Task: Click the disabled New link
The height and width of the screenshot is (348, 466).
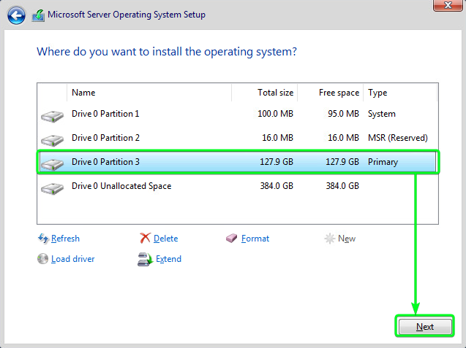Action: click(347, 239)
